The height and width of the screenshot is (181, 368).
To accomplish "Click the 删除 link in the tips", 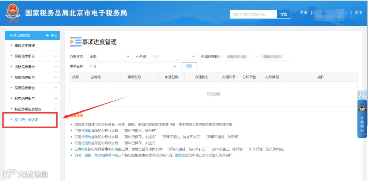I will point(88,143).
